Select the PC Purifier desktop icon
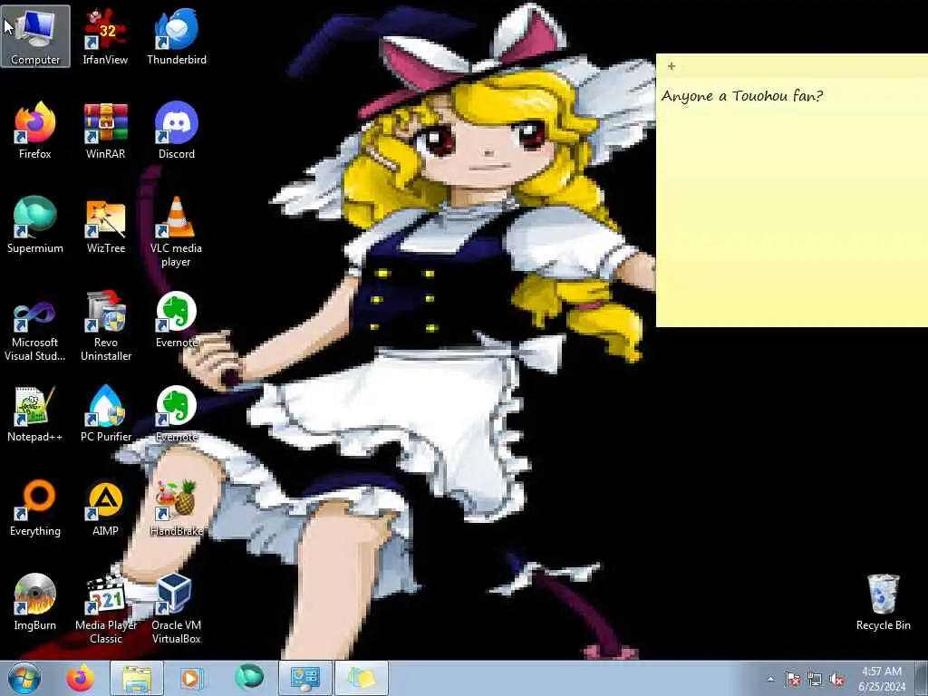 pos(105,413)
